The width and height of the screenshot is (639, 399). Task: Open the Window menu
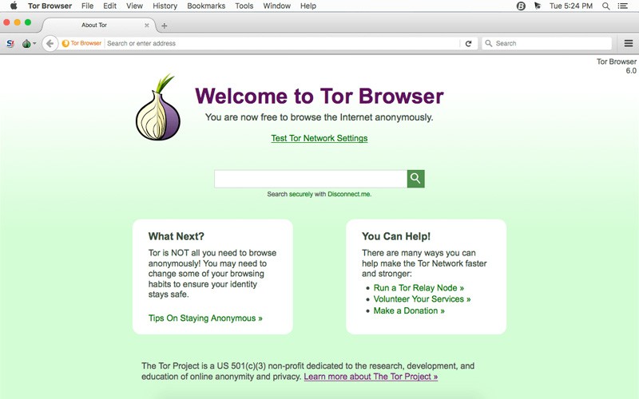tap(276, 6)
